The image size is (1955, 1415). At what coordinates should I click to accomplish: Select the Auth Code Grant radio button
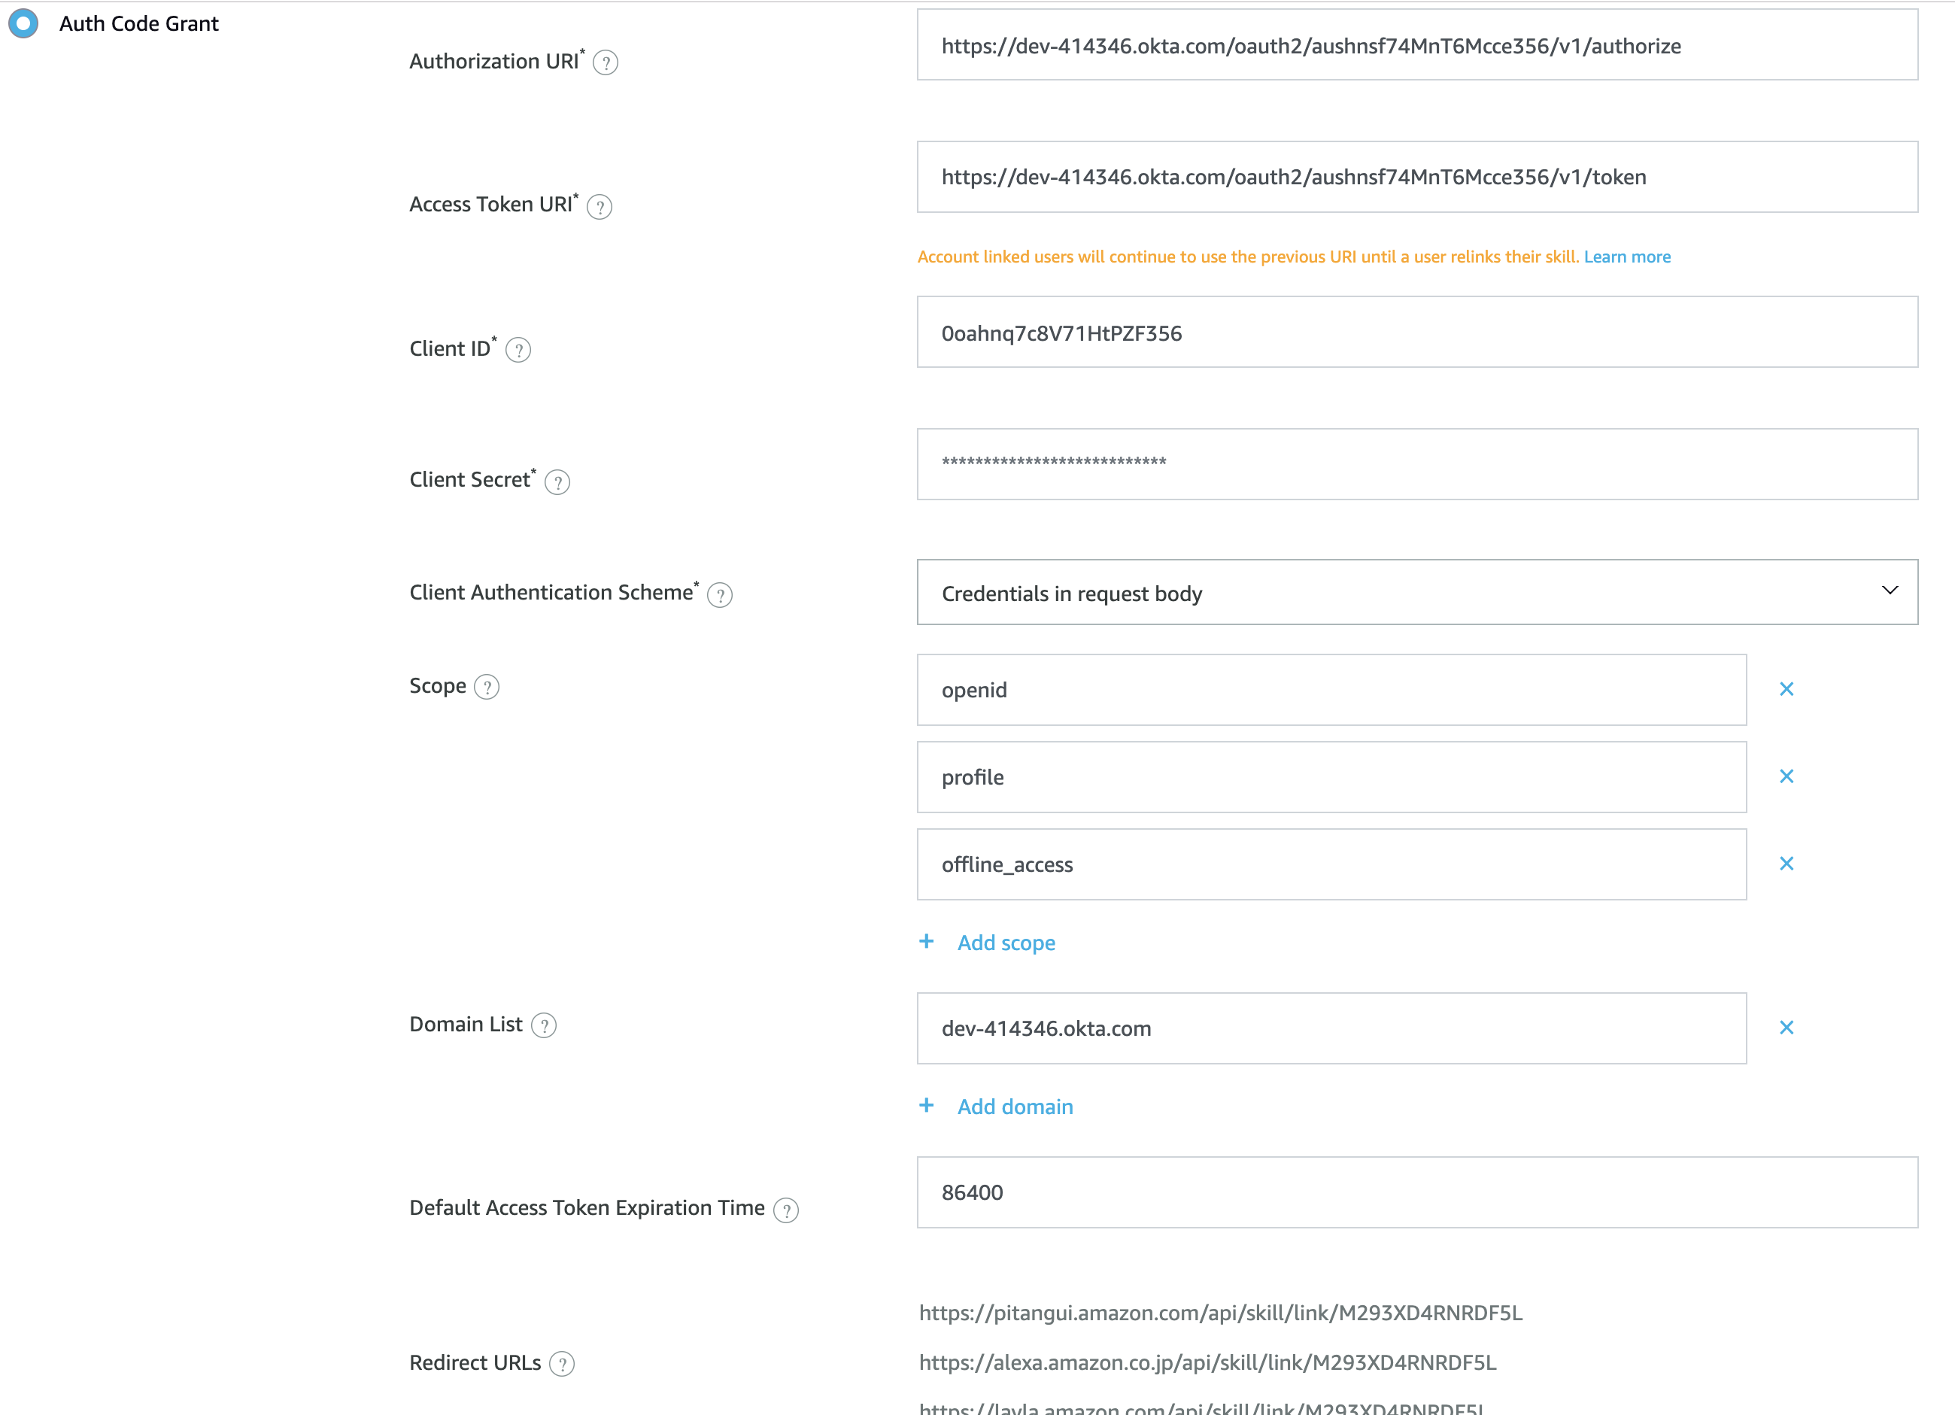23,23
